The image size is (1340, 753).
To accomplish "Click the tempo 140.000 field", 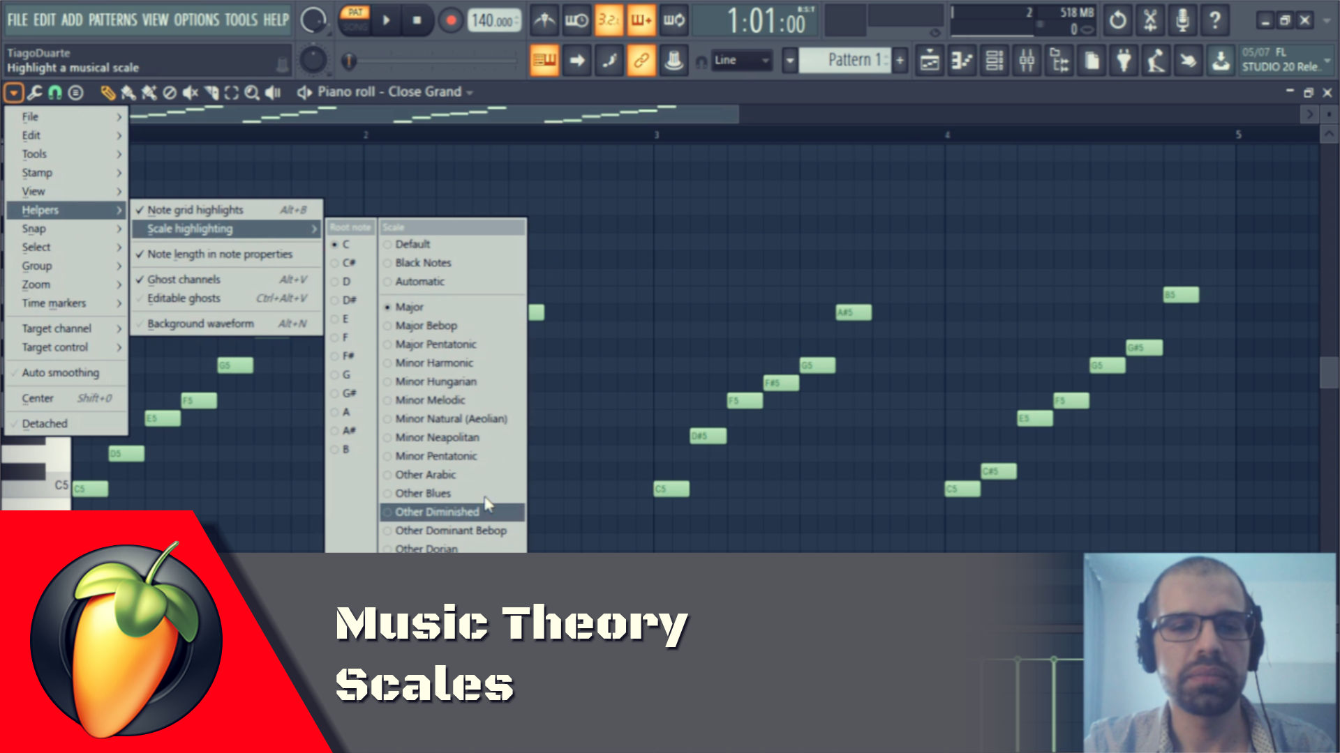I will tap(494, 21).
